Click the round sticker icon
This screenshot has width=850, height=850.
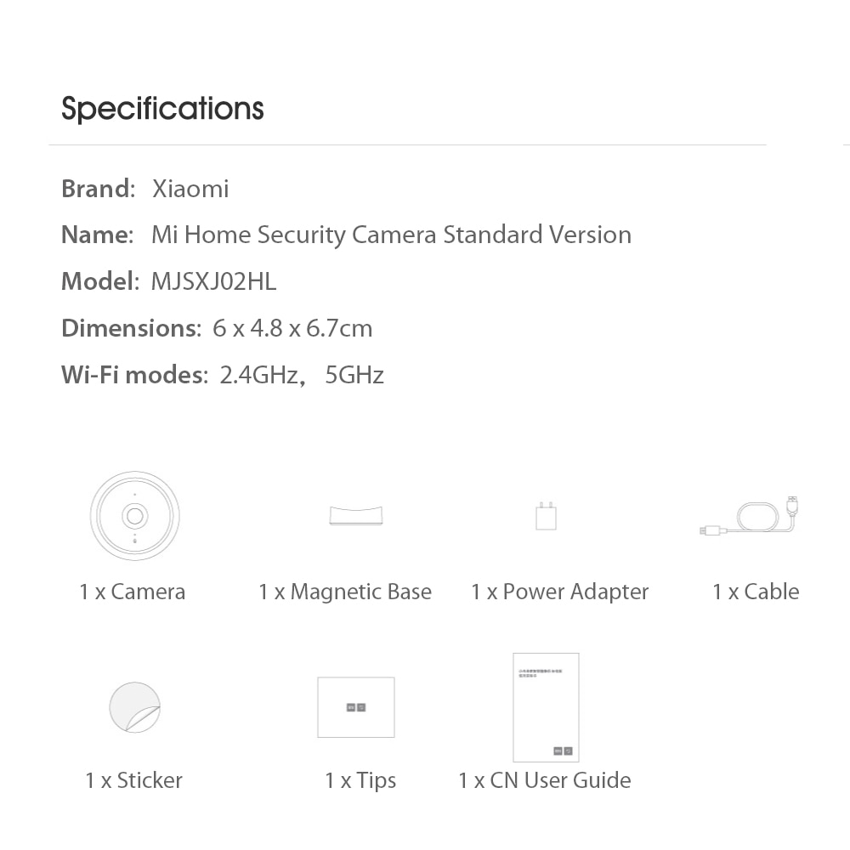(134, 707)
